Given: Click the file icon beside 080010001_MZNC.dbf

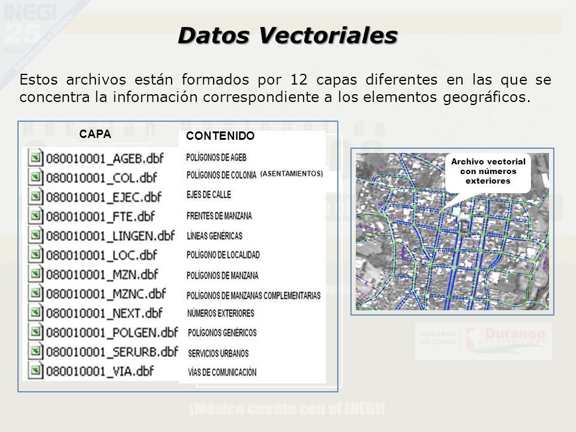Looking at the screenshot, I should tap(35, 293).
